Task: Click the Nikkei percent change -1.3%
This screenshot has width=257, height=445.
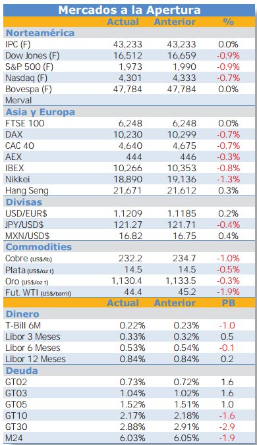Action: (228, 179)
